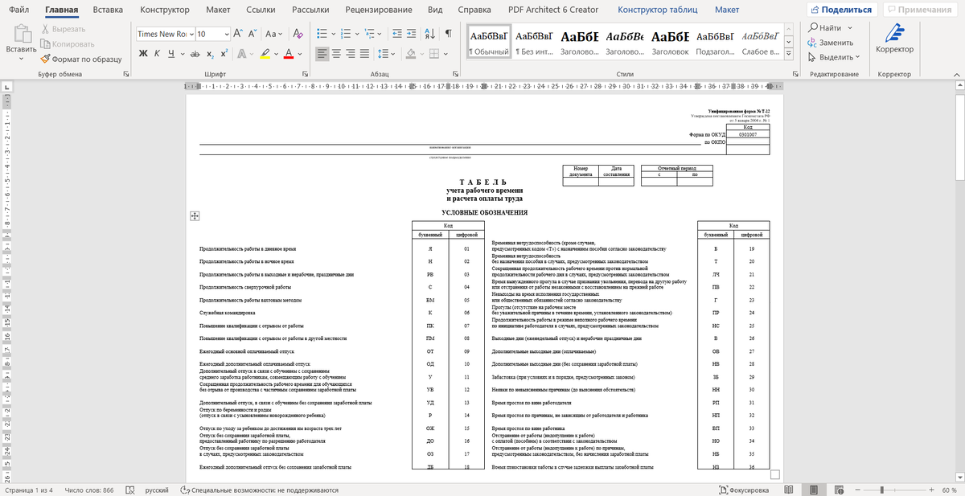Switch to Web Layout view icon

click(840, 490)
